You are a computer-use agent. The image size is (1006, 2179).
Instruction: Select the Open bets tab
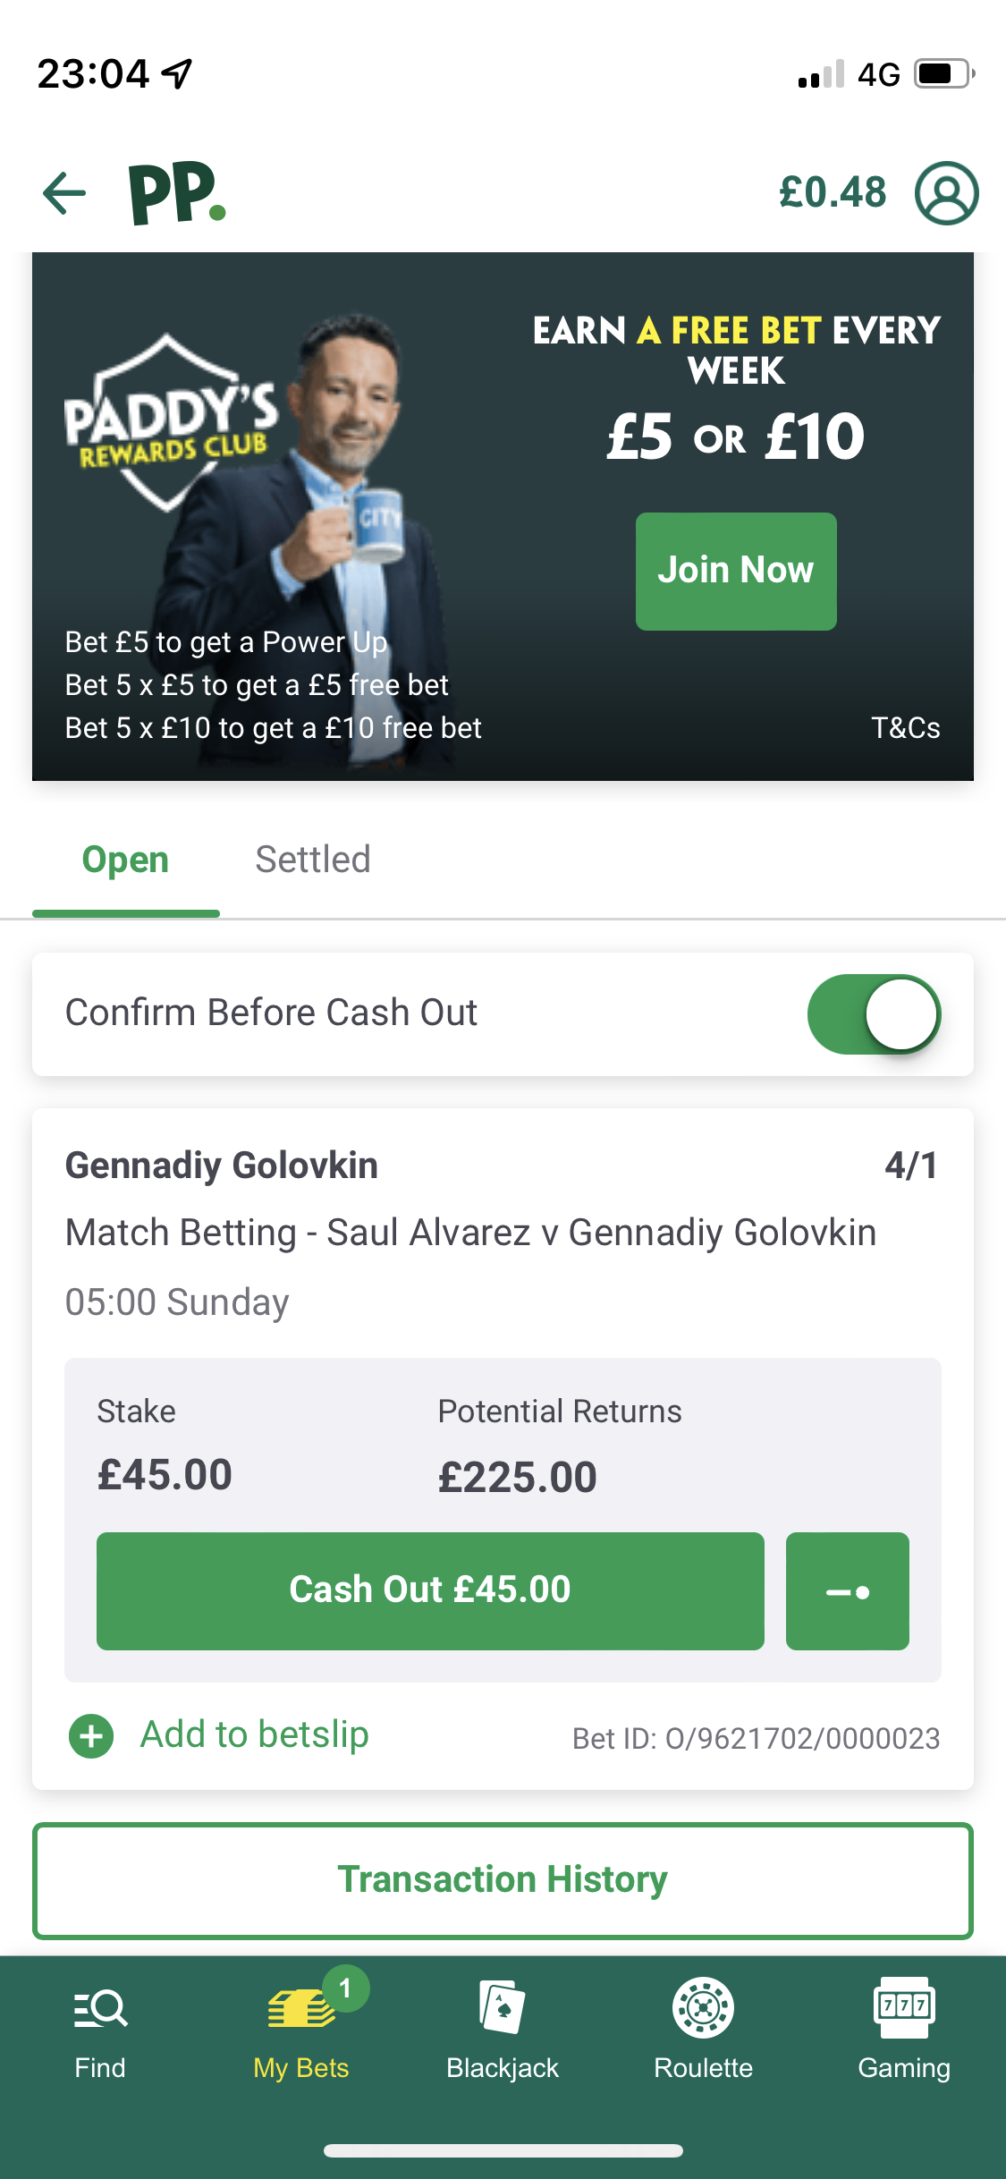point(126,860)
